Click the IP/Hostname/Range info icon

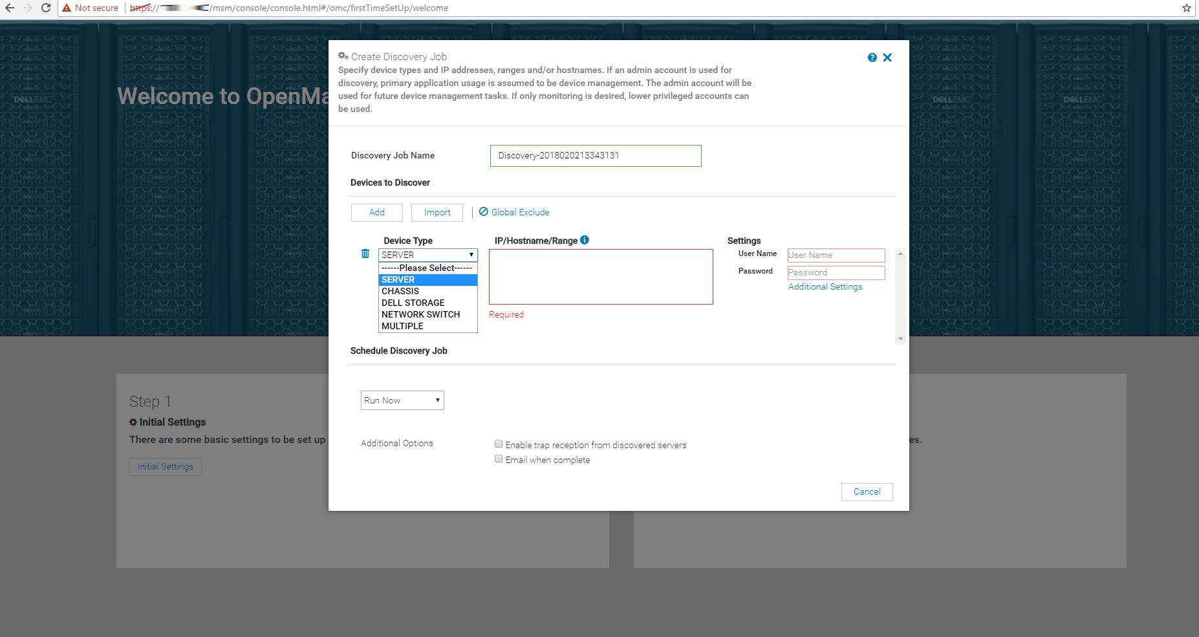[x=585, y=240]
